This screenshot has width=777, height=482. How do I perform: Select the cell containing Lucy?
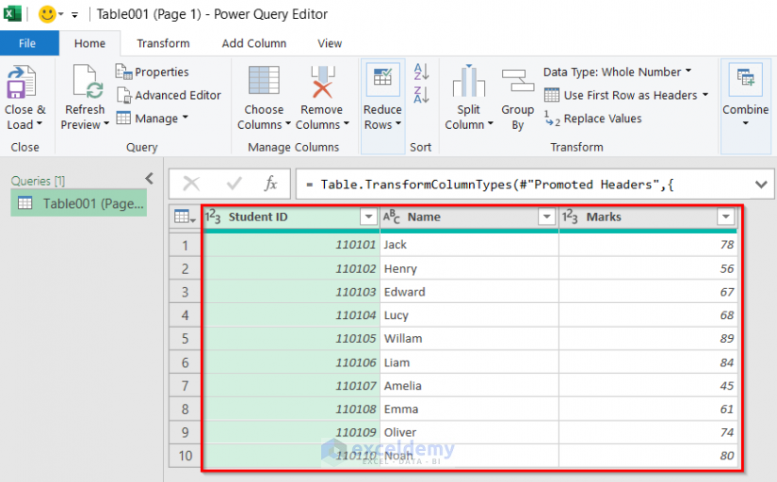pos(469,315)
